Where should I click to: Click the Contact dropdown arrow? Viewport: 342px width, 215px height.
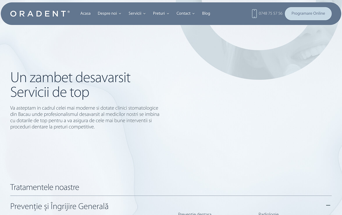coord(193,14)
